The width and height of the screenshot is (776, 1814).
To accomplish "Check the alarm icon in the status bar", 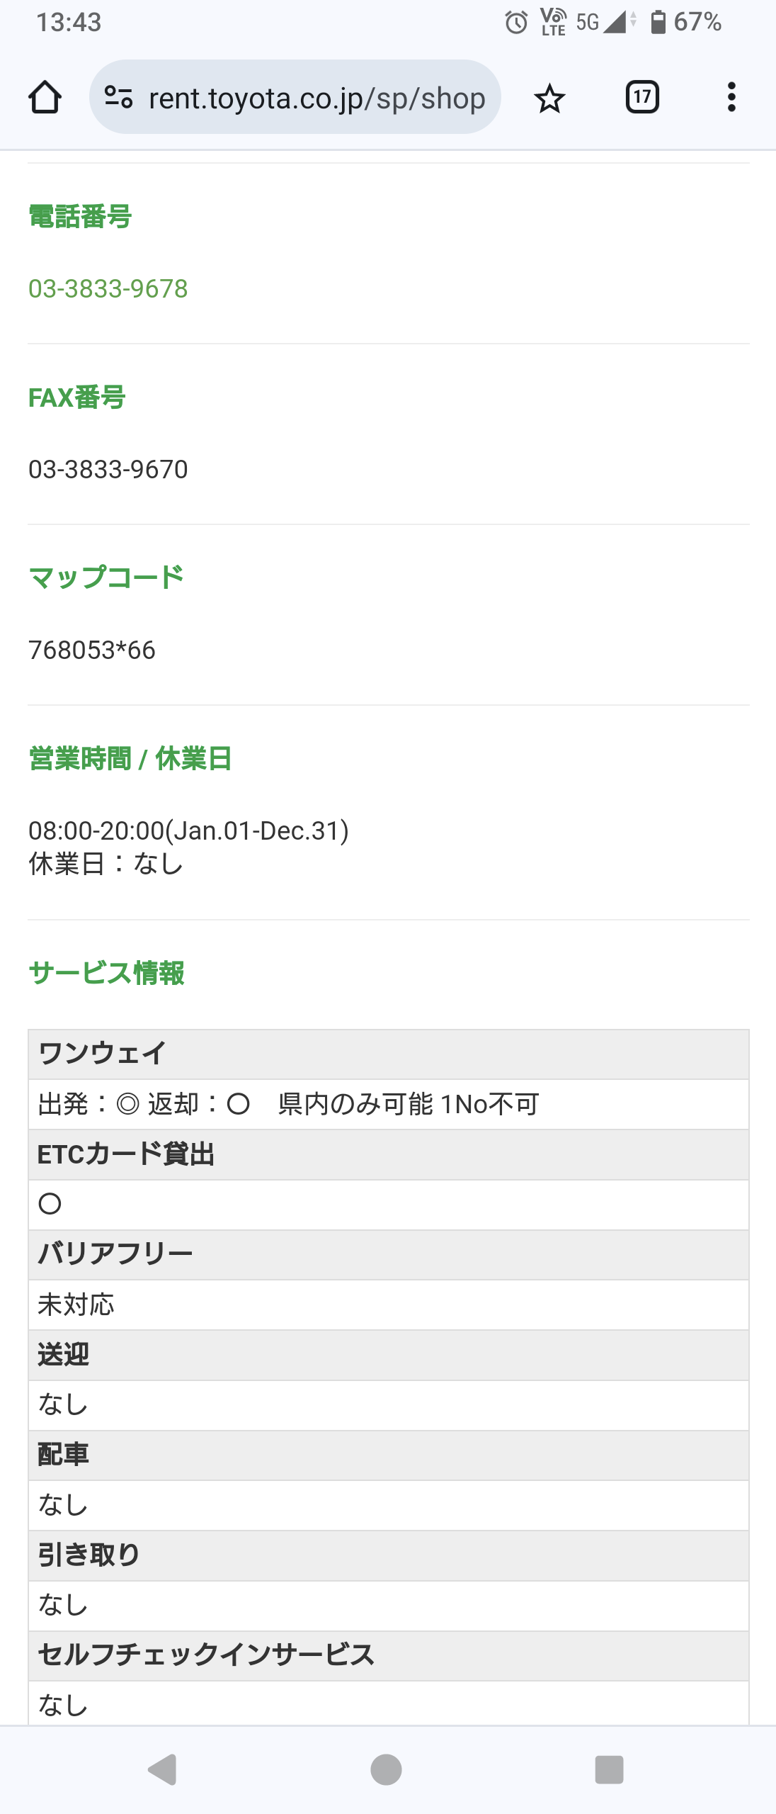I will 516,23.
